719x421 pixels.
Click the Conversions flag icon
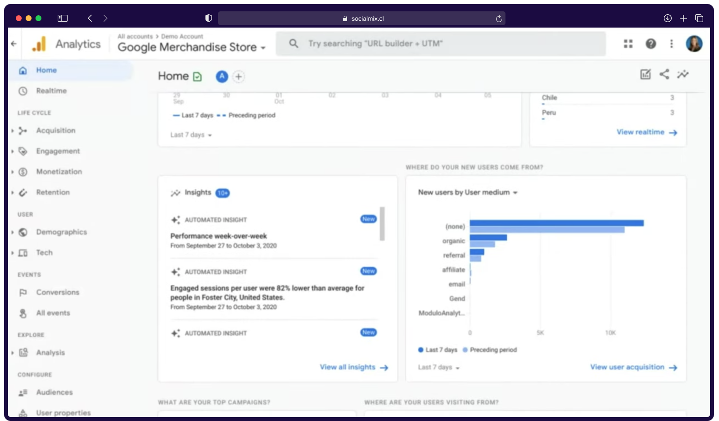click(23, 292)
